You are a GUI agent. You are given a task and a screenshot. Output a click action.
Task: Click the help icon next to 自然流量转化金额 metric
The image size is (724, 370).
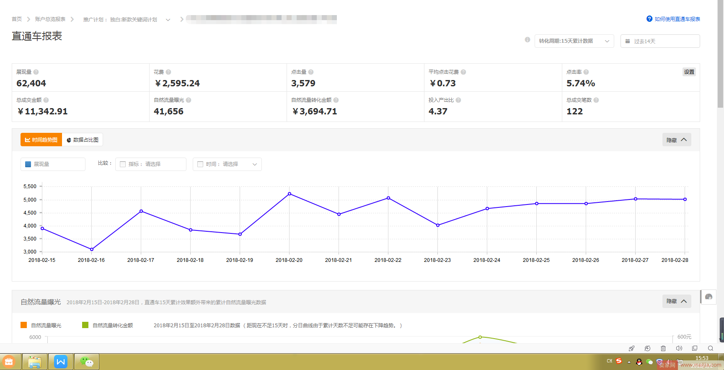pyautogui.click(x=336, y=100)
